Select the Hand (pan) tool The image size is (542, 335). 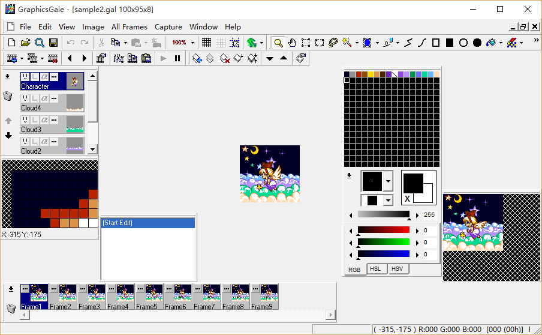tap(292, 43)
